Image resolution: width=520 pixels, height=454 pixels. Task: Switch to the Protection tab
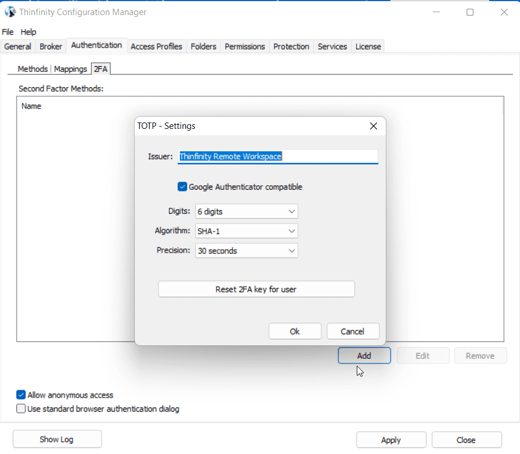click(291, 46)
